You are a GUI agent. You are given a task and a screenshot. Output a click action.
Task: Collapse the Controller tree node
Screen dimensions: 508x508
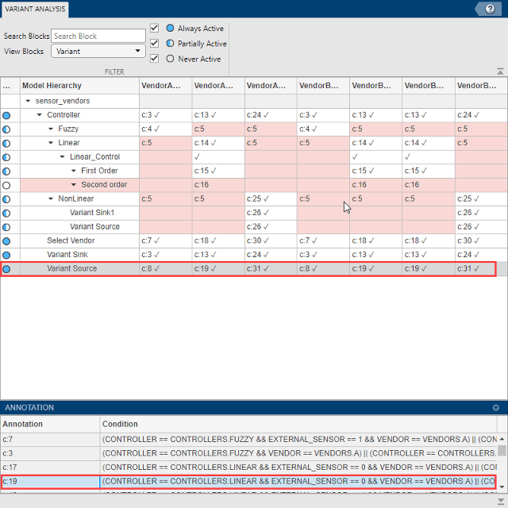39,114
